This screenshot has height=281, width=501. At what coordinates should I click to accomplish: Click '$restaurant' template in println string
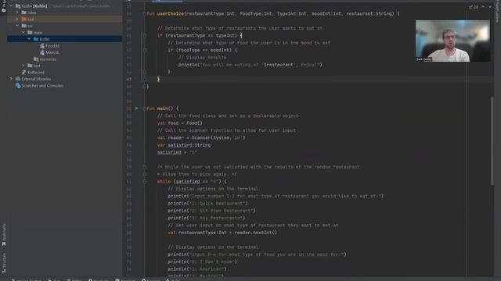[x=279, y=65]
